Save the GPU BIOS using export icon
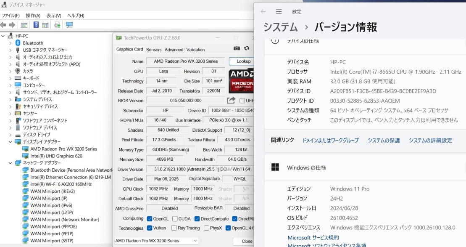The height and width of the screenshot is (247, 466). [231, 100]
